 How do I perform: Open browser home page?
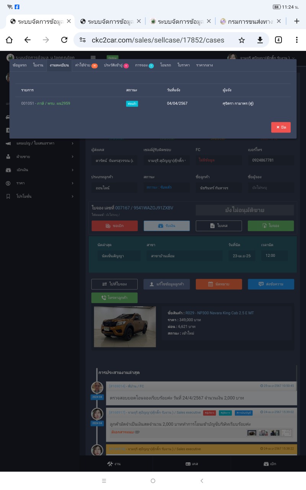tap(9, 40)
